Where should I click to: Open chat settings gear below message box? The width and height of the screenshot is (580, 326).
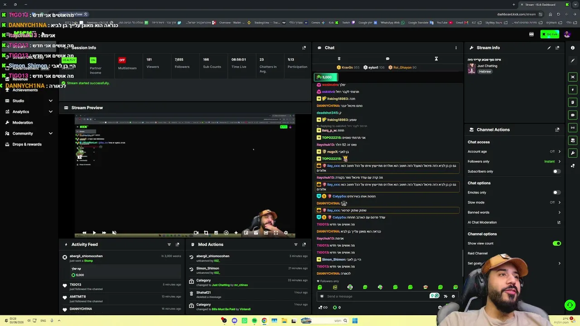coord(440,307)
